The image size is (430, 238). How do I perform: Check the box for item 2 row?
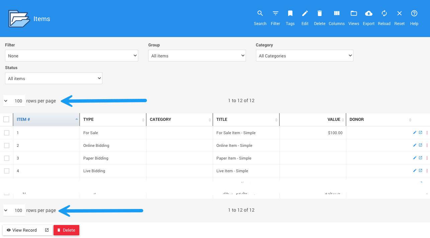7,146
